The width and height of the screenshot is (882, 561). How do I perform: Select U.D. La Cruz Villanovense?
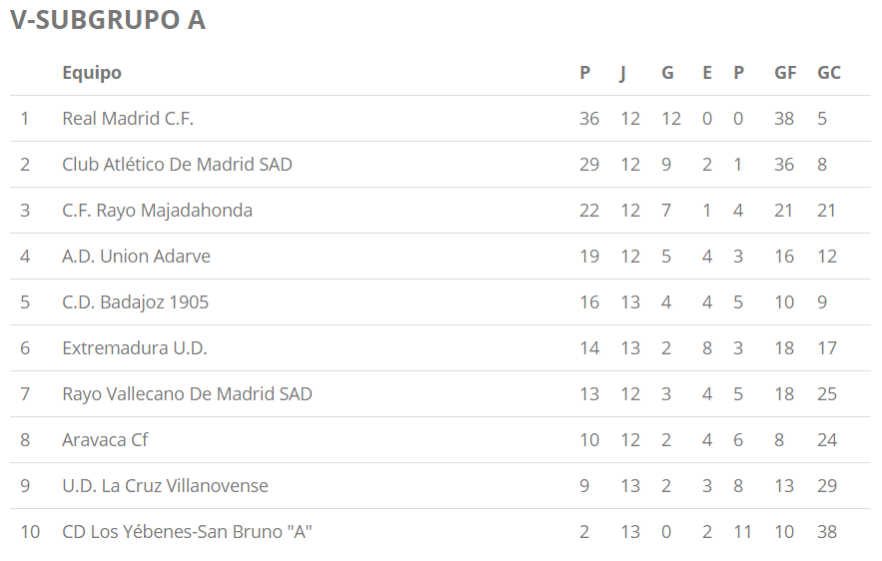click(165, 486)
